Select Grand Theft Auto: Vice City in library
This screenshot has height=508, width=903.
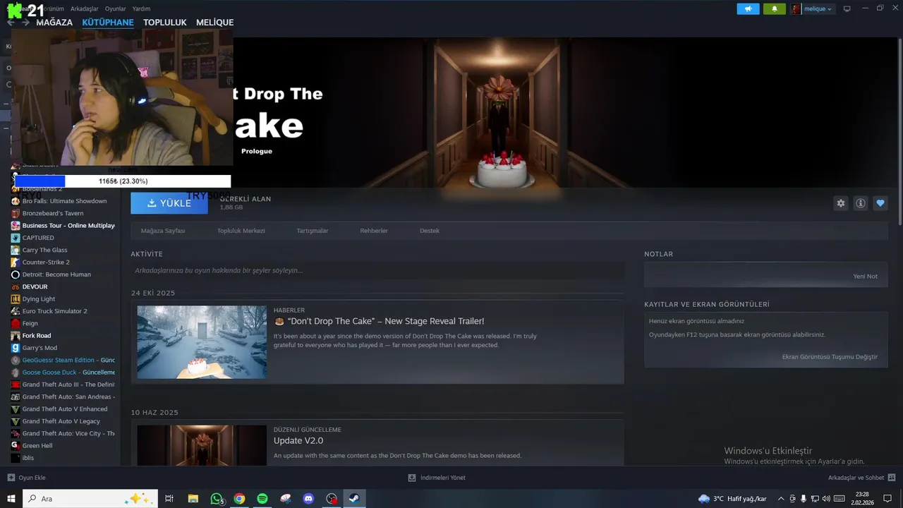[68, 433]
